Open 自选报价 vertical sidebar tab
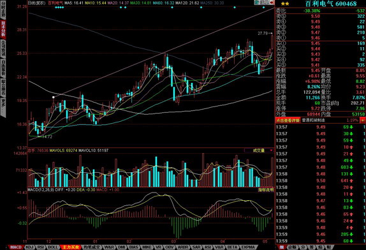The height and width of the screenshot is (250, 366). coord(3,68)
